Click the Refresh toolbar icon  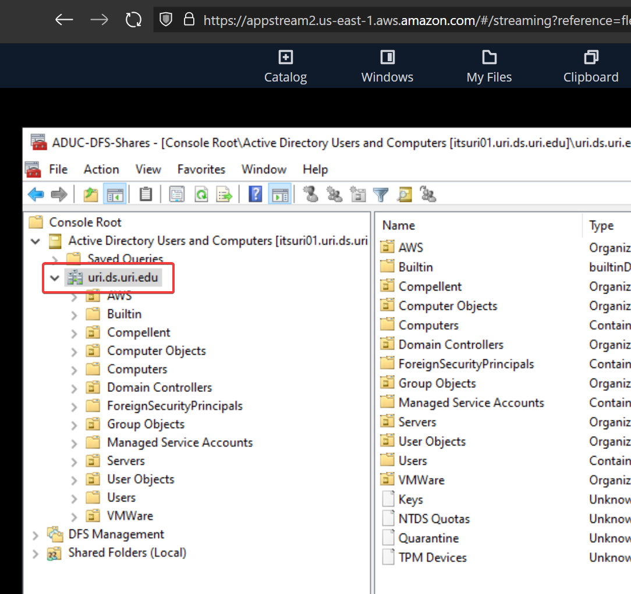click(201, 195)
